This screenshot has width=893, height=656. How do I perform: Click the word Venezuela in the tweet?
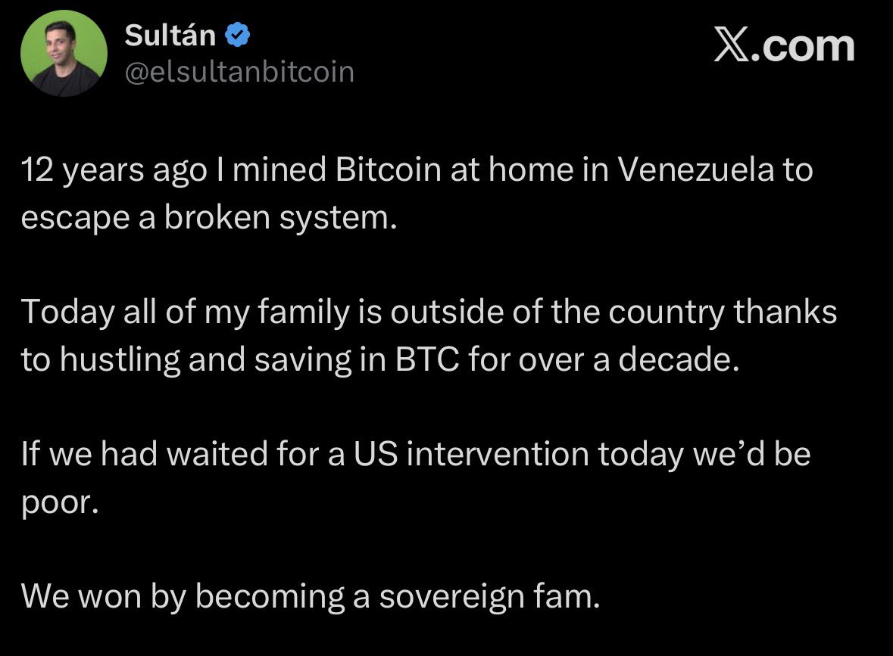(696, 169)
